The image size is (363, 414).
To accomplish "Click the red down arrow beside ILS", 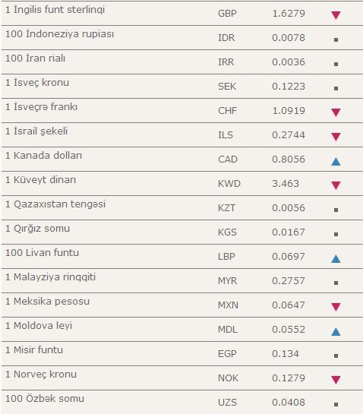I will click(x=336, y=137).
